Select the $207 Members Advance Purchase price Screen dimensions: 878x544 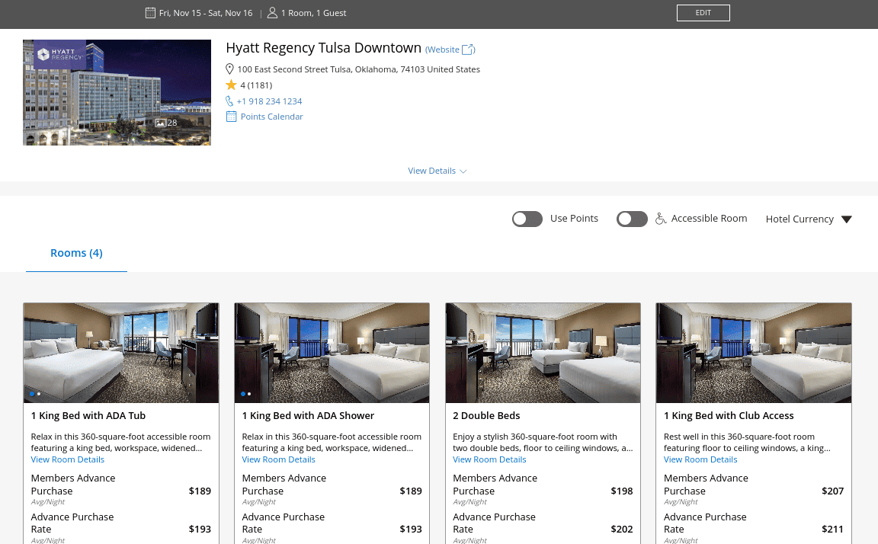pyautogui.click(x=832, y=491)
